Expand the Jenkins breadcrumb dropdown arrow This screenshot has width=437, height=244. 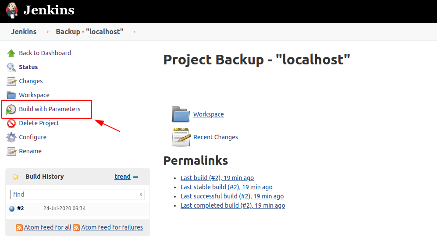[x=47, y=32]
